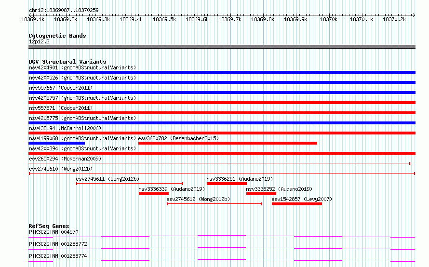Click the 12p12.3 band label

pyautogui.click(x=39, y=42)
